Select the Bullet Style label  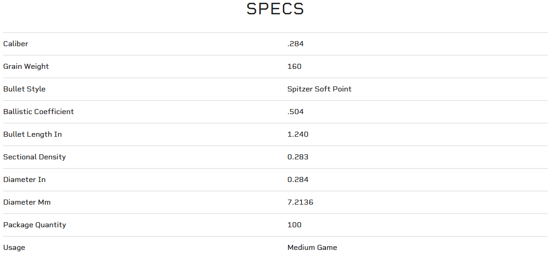point(24,89)
